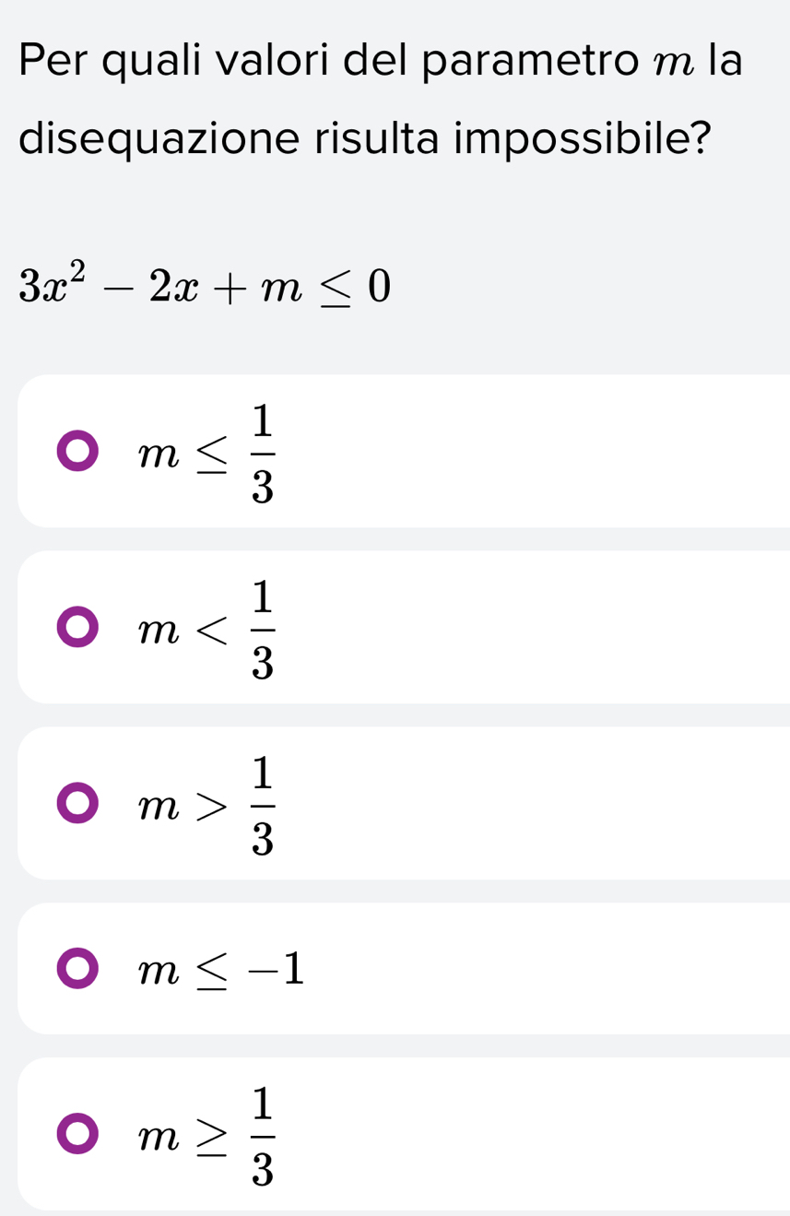Image resolution: width=790 pixels, height=1216 pixels.
Task: Mark the radio button for m ≥ 1/3
Action: (77, 1135)
